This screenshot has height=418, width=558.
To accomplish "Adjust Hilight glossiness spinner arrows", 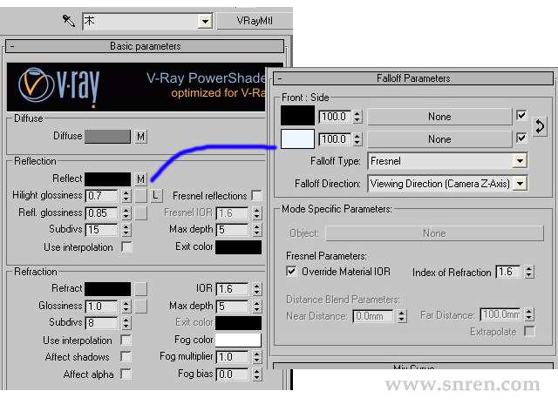I will pyautogui.click(x=126, y=196).
